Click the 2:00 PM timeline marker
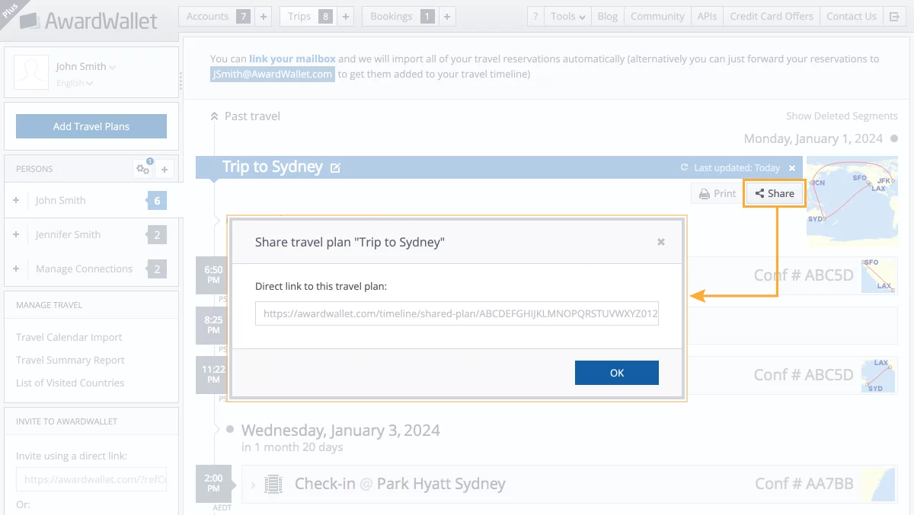Image resolution: width=914 pixels, height=515 pixels. tap(213, 484)
